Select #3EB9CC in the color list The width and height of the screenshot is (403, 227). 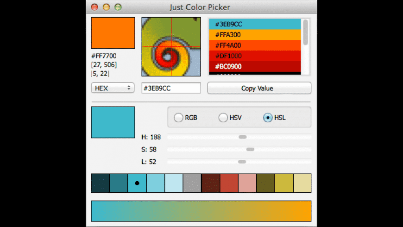(x=255, y=24)
